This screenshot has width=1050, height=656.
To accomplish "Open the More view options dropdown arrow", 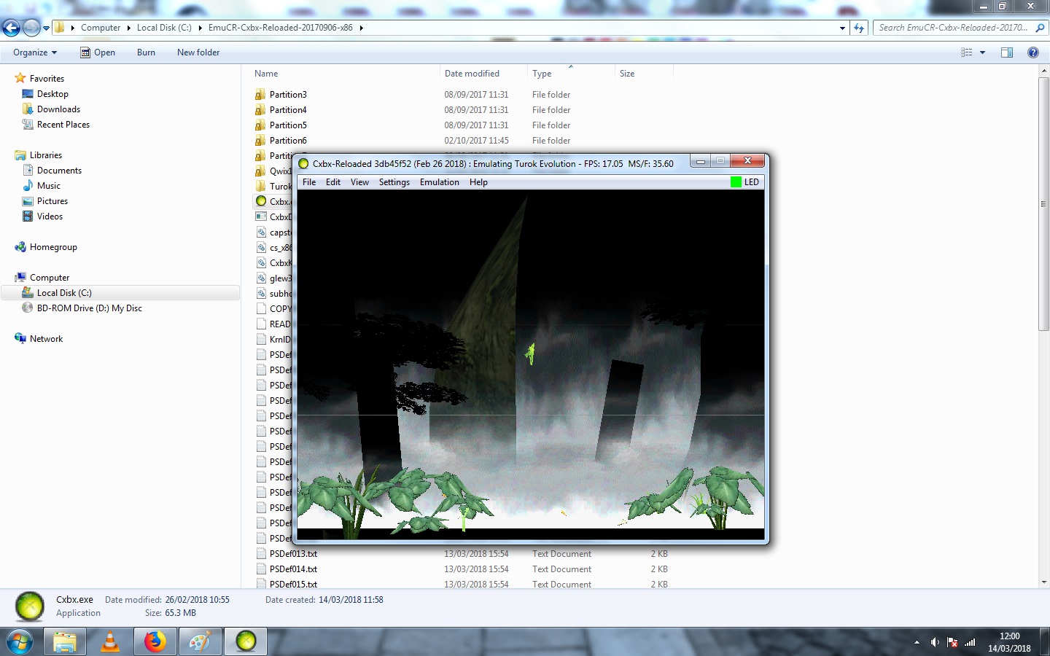I will coord(982,52).
